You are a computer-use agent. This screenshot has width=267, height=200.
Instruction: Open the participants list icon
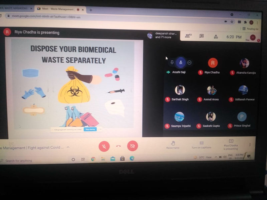(188, 36)
